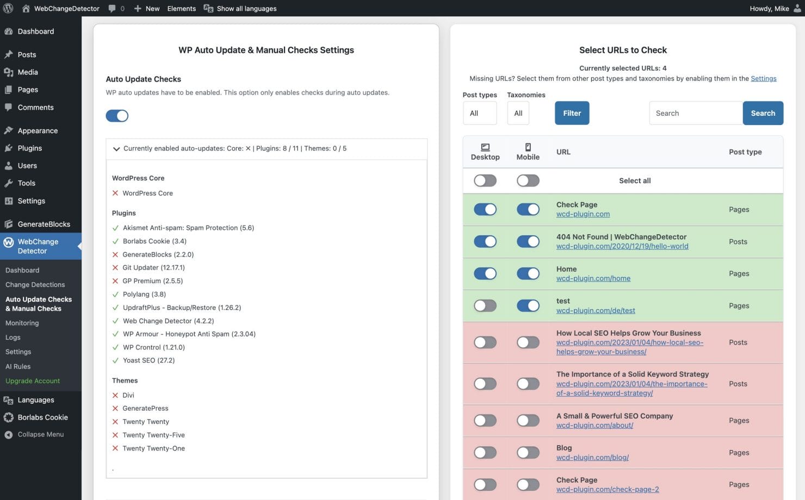
Task: Open the Desktop column icon above URL toggles
Action: [x=485, y=147]
